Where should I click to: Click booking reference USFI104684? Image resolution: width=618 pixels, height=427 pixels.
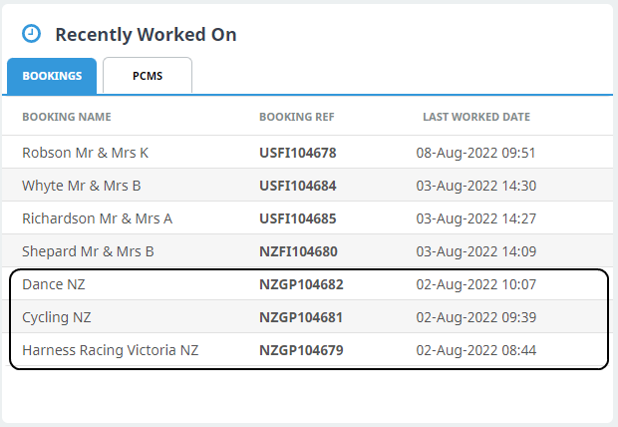pyautogui.click(x=298, y=186)
